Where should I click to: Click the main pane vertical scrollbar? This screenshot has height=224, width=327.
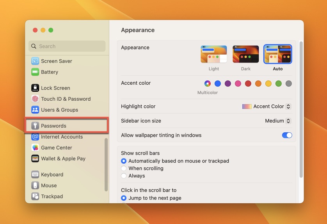pyautogui.click(x=301, y=110)
